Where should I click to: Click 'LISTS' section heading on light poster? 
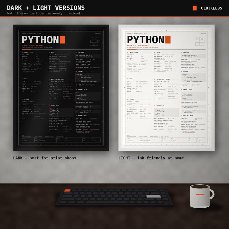click(158, 52)
